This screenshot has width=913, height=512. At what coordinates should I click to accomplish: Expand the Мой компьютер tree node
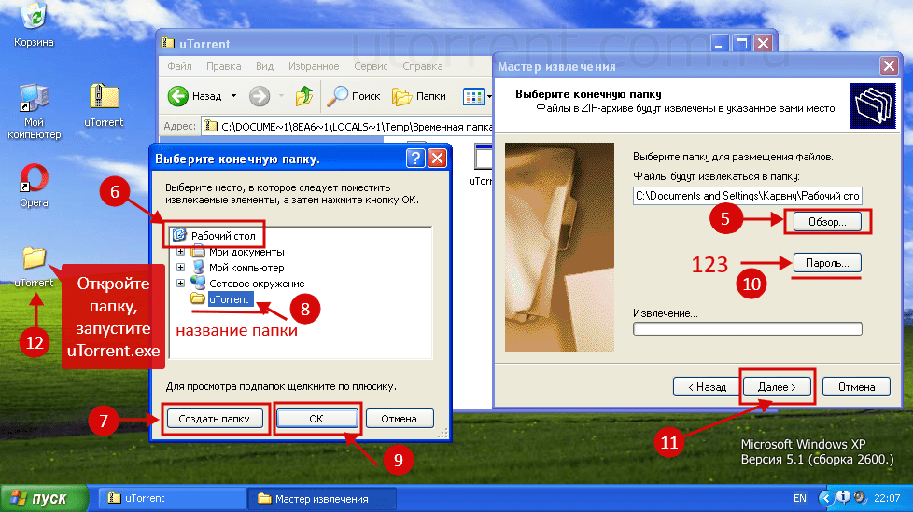pyautogui.click(x=180, y=268)
